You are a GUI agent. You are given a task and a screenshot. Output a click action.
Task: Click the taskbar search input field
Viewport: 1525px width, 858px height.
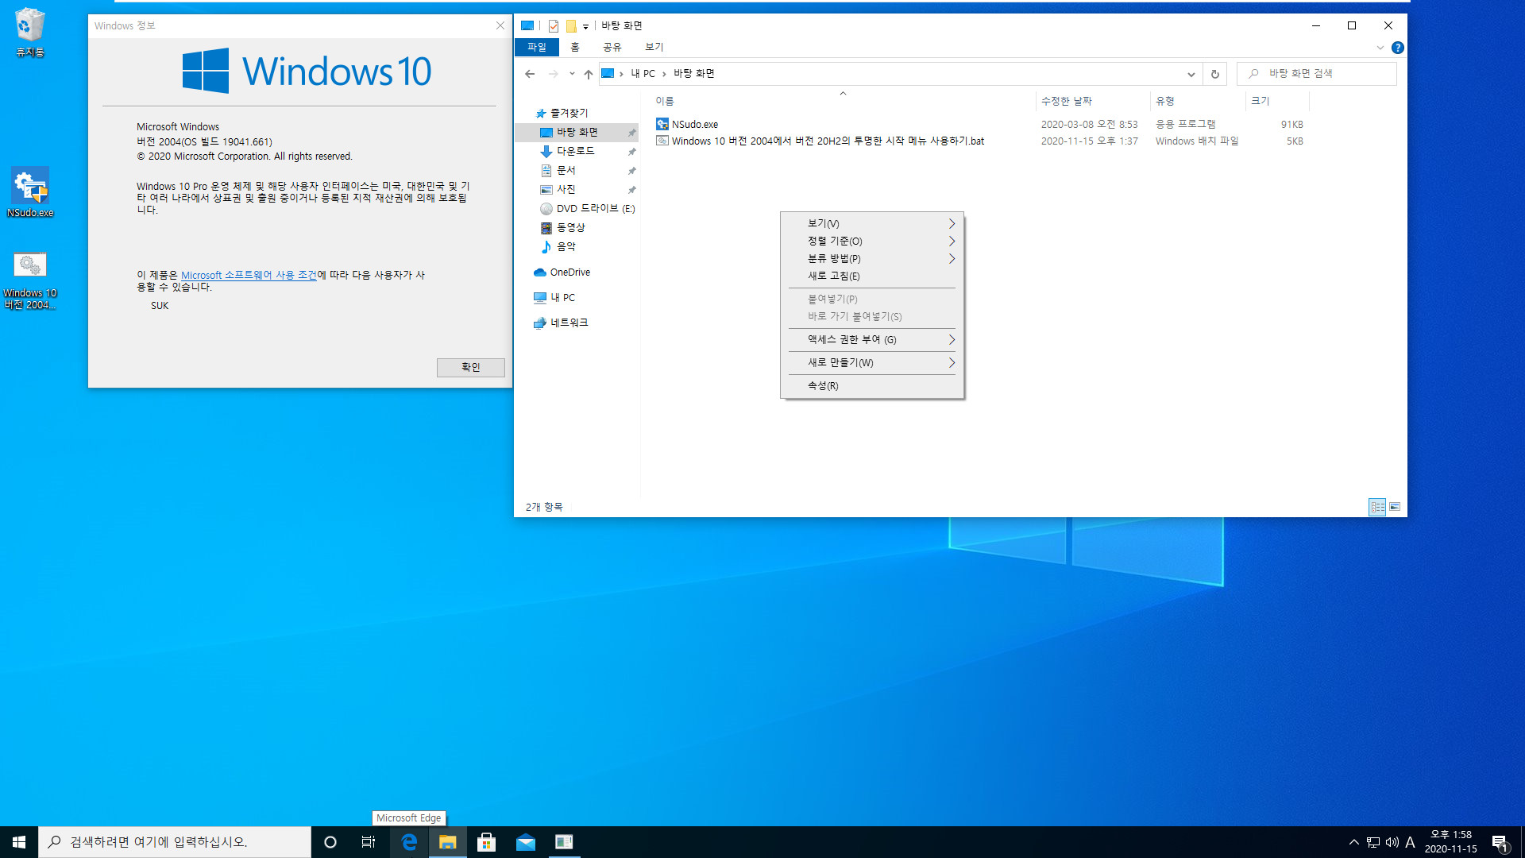pos(175,842)
